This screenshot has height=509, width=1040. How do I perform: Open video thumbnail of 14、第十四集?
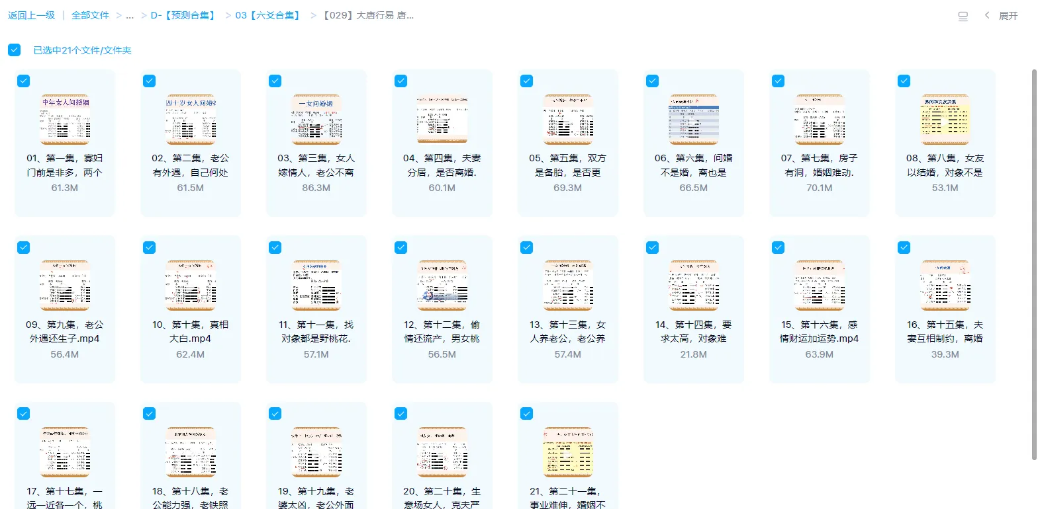coord(694,286)
